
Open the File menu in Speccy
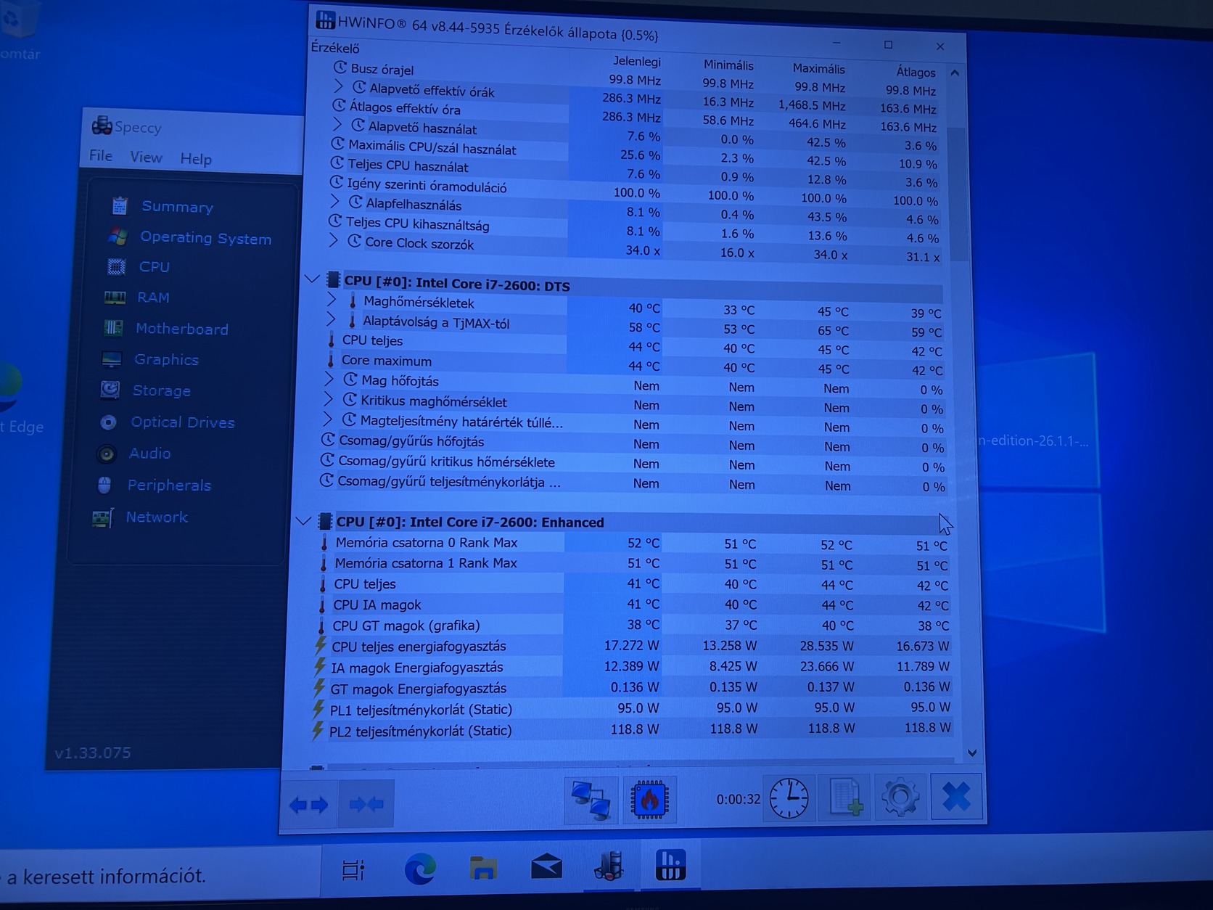(x=101, y=155)
